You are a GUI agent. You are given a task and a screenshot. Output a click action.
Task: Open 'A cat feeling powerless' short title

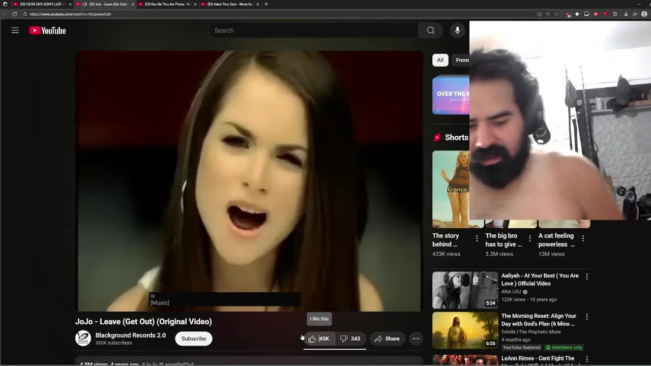556,240
